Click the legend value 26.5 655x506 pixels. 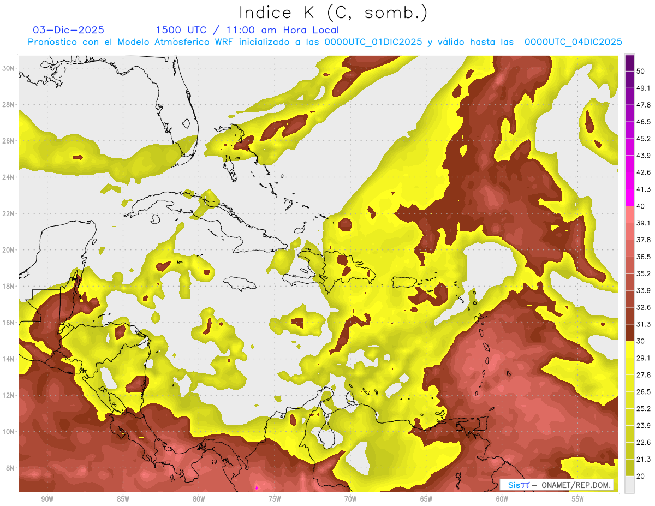[x=644, y=391]
